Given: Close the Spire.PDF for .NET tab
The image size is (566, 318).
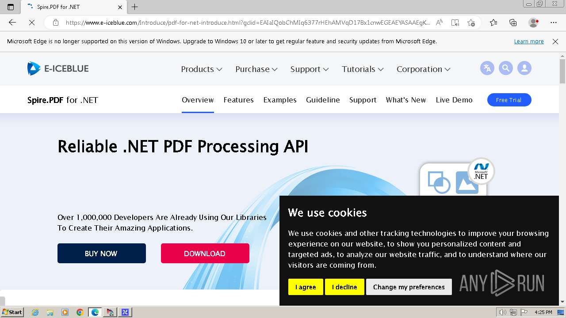Looking at the screenshot, I should (x=120, y=7).
